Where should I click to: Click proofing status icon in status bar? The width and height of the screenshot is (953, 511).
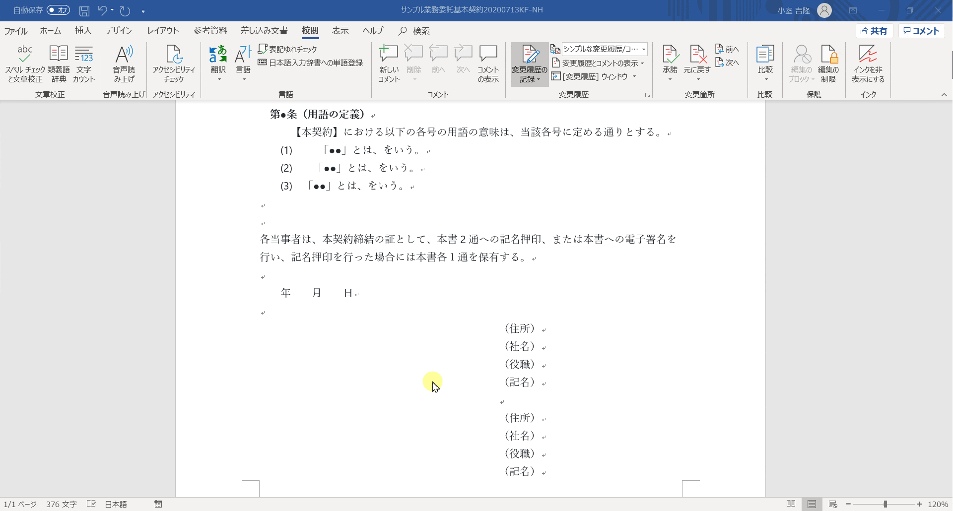tap(91, 504)
